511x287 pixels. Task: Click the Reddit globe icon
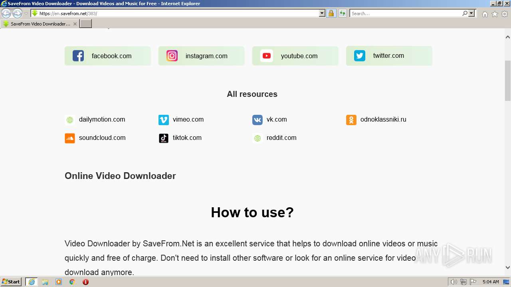tap(257, 138)
